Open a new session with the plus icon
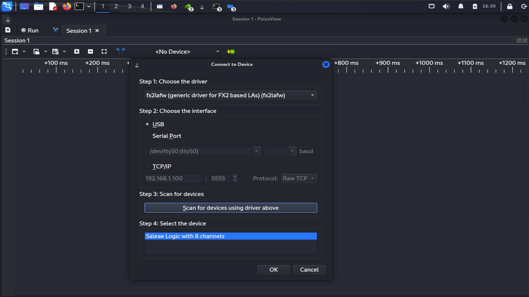This screenshot has height=297, width=529. 7,30
